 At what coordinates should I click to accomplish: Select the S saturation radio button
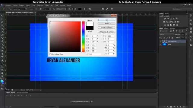[87, 39]
